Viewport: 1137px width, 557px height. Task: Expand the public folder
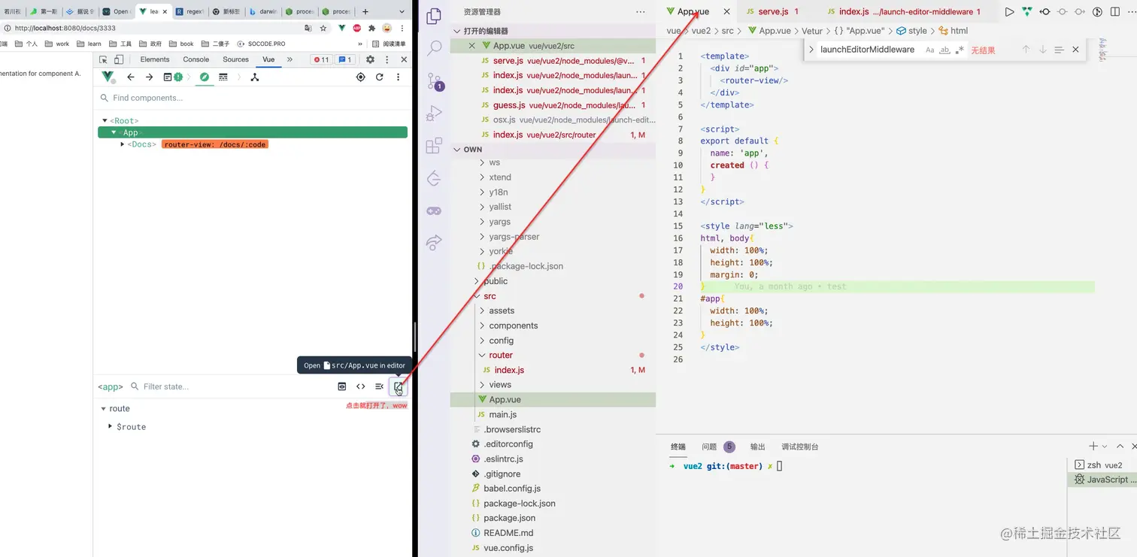[x=496, y=281]
